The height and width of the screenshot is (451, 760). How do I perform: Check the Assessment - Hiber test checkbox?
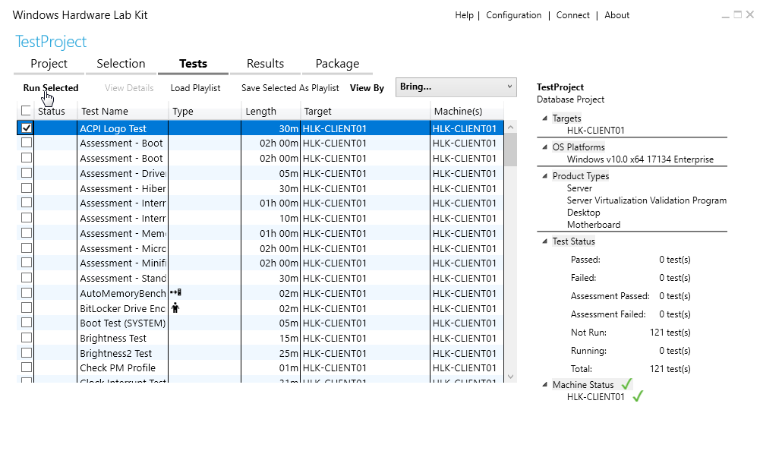tap(26, 188)
